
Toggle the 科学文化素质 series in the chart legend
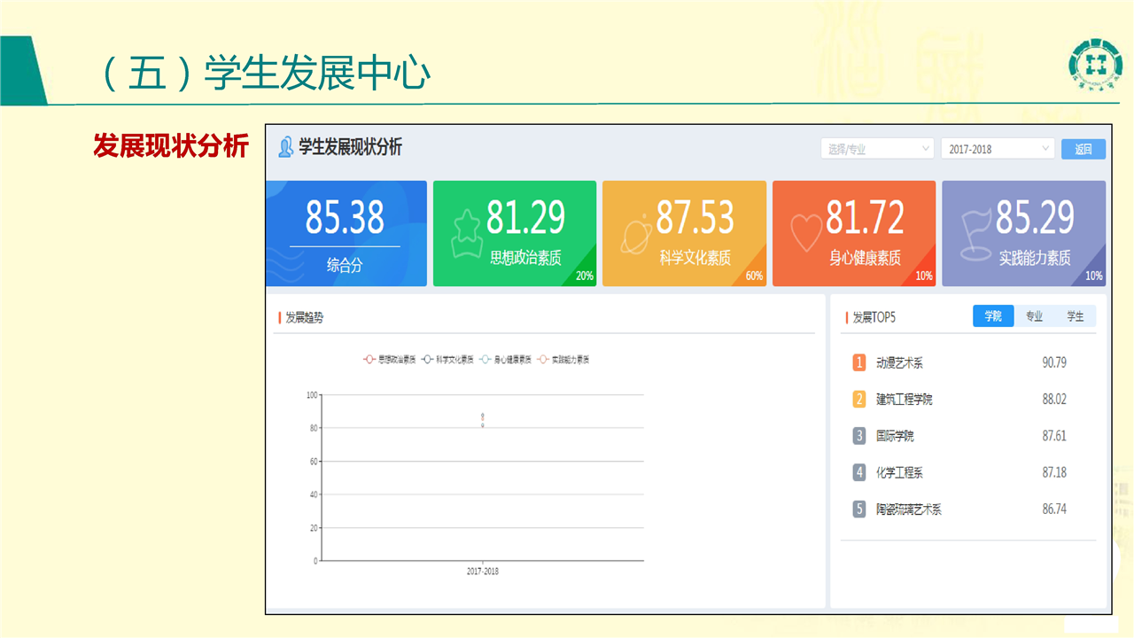(447, 360)
